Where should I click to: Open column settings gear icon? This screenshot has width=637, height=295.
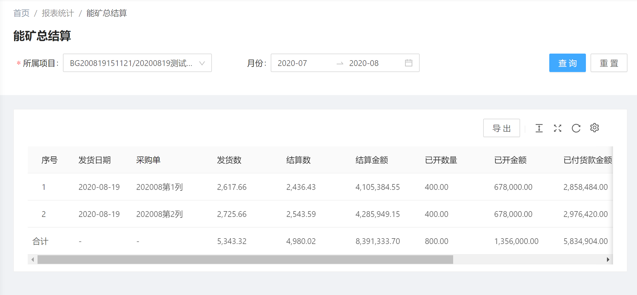595,128
